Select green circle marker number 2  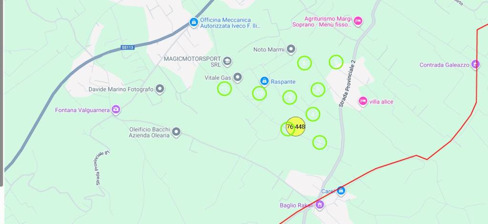click(319, 143)
